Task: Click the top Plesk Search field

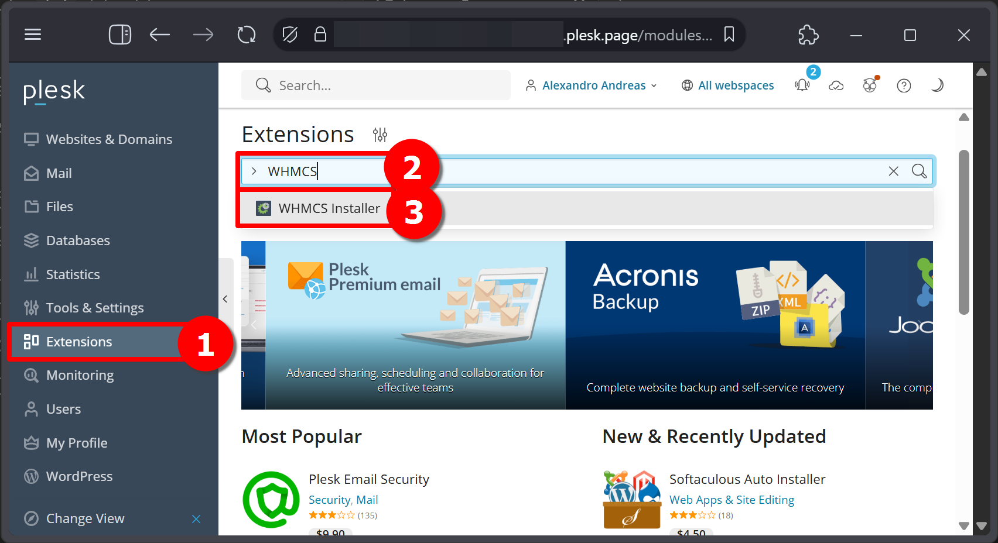Action: pos(376,85)
